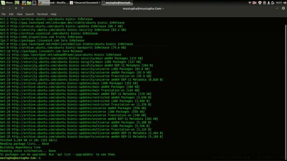Image resolution: width=287 pixels, height=161 pixels.
Task: Click the 'Fetched 3,284 kB in 10s' line
Action: click(29, 140)
